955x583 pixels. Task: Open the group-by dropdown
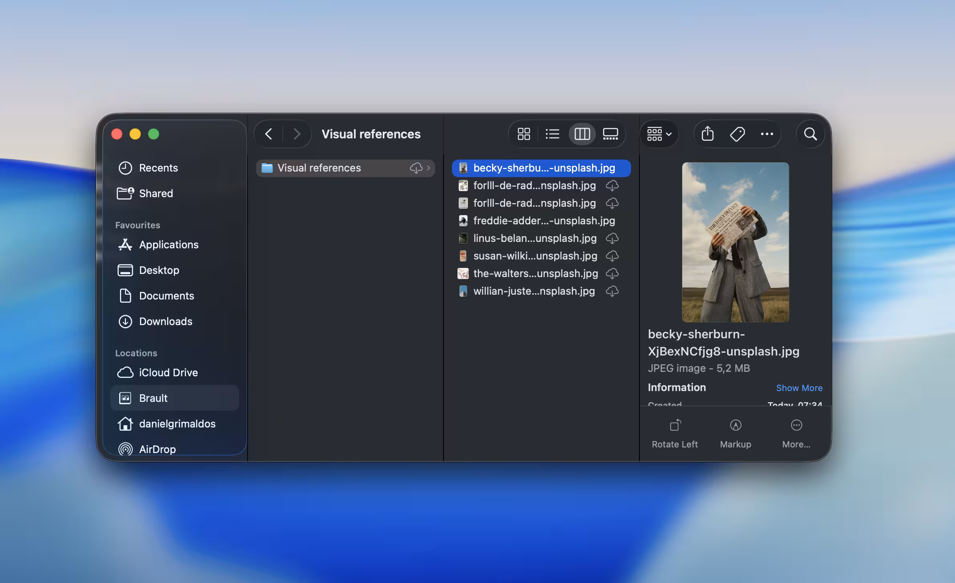(x=659, y=134)
